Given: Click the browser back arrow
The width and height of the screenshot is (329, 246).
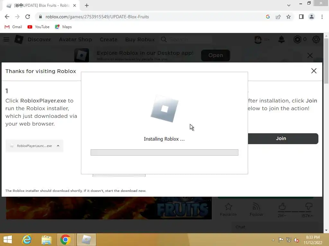Looking at the screenshot, I should coord(7,17).
